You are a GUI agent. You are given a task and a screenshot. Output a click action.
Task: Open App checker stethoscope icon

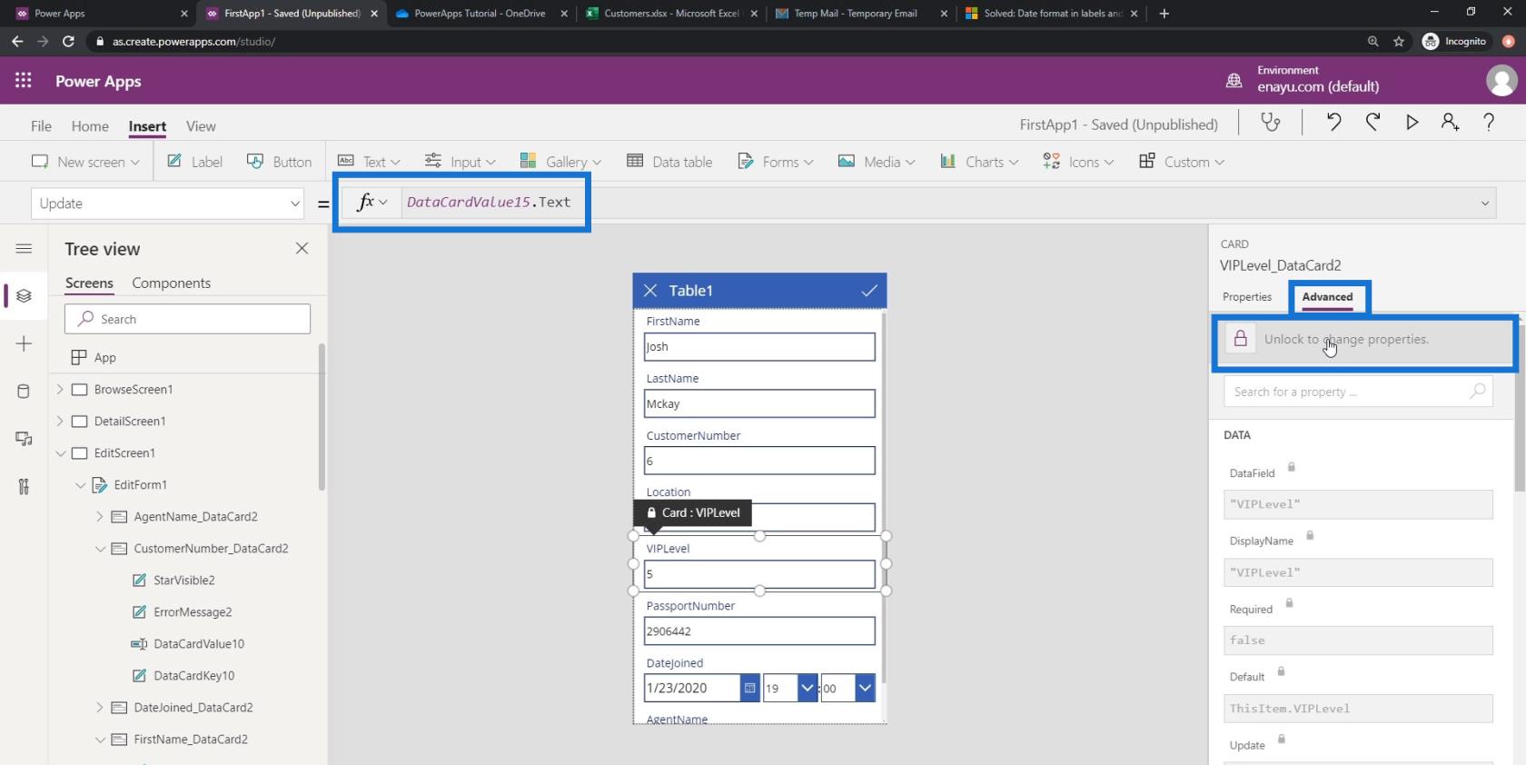tap(1270, 123)
